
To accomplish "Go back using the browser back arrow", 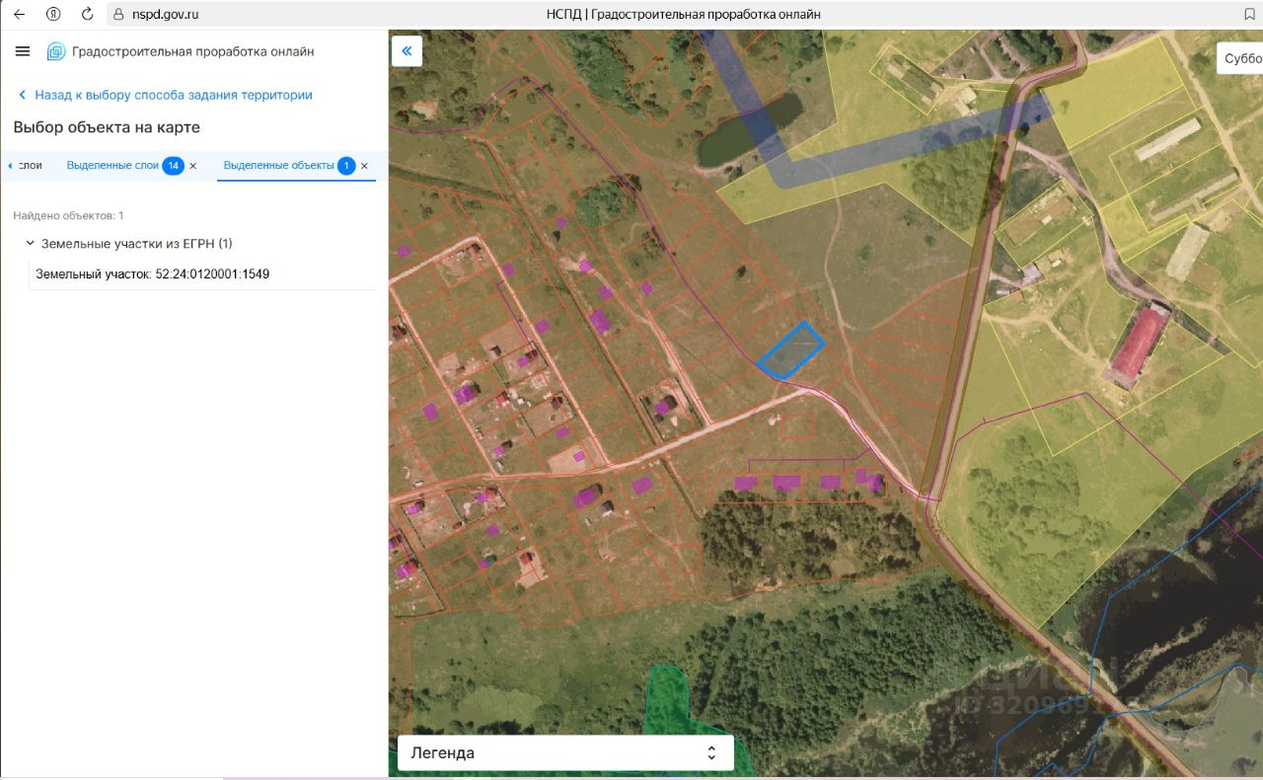I will coord(19,14).
